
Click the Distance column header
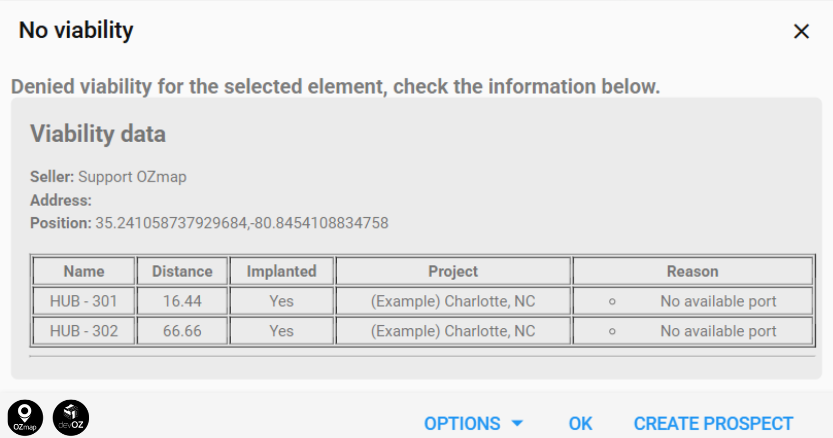pyautogui.click(x=182, y=271)
